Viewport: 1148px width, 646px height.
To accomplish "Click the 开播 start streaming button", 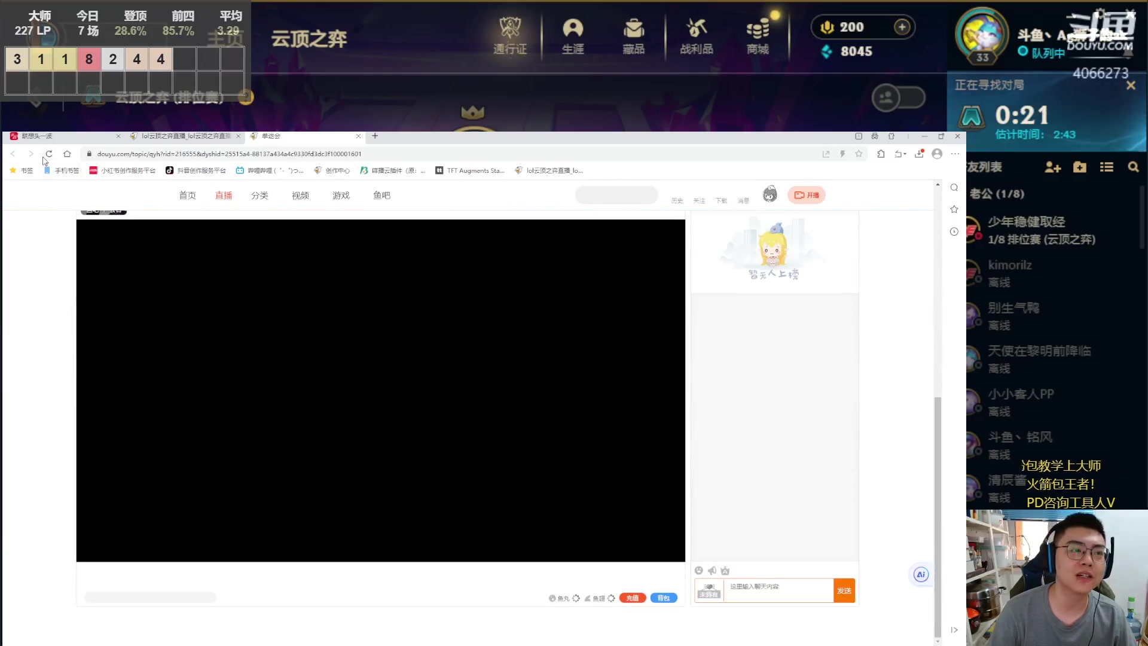I will (x=806, y=195).
